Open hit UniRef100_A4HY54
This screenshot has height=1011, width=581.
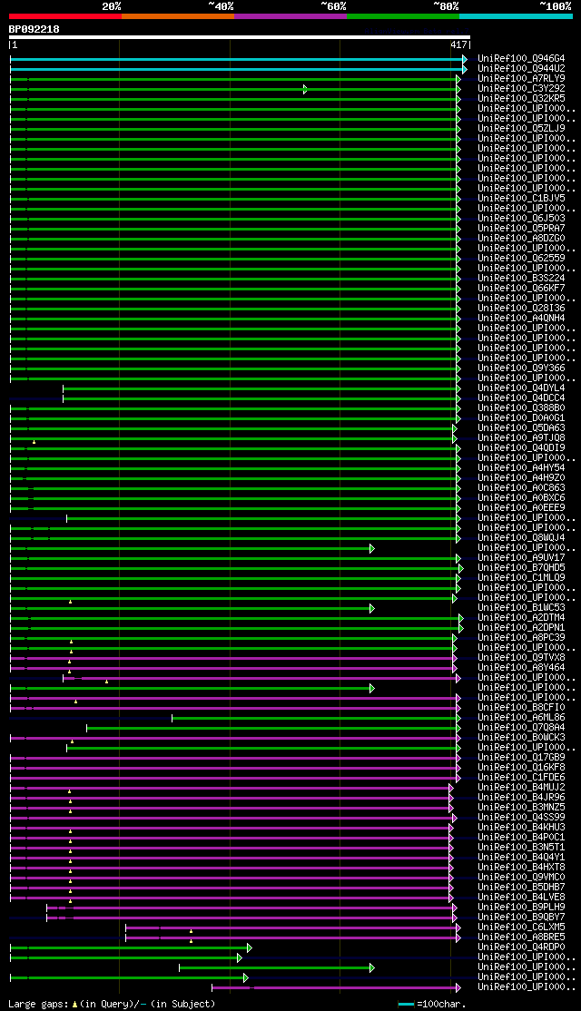[x=522, y=467]
